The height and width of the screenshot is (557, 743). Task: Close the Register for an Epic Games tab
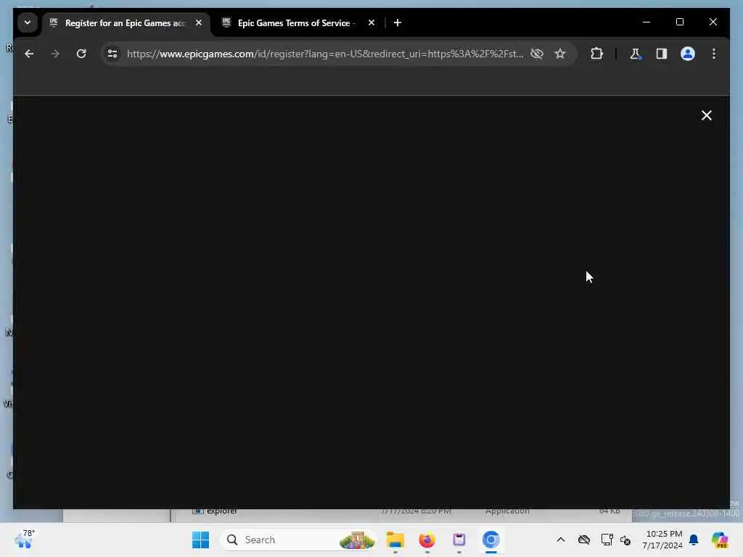click(199, 22)
